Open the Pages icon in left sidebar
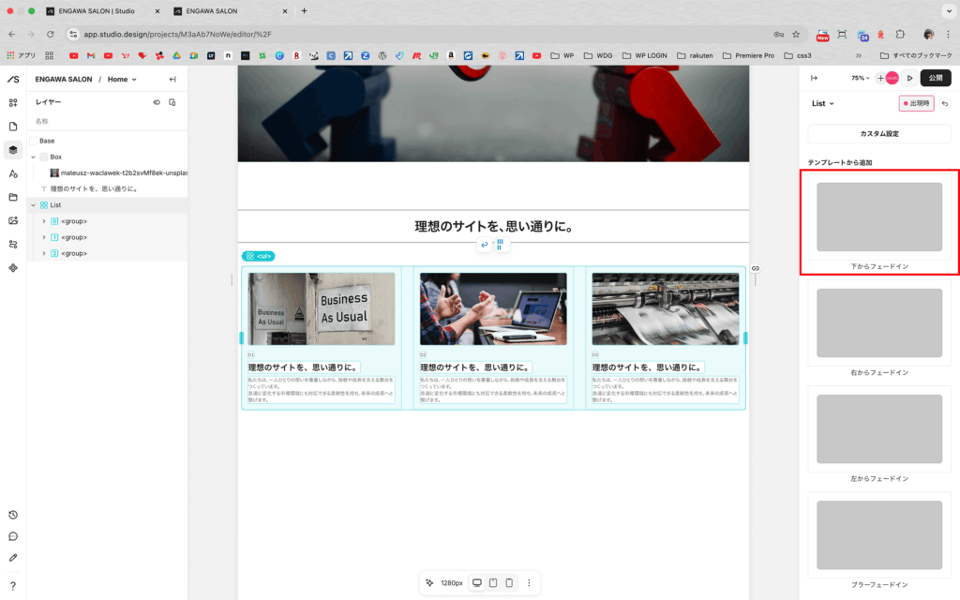Screen dimensions: 960x600 tap(13, 127)
